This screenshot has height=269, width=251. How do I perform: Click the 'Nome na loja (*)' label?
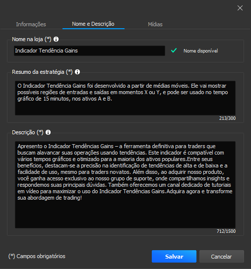pos(32,39)
